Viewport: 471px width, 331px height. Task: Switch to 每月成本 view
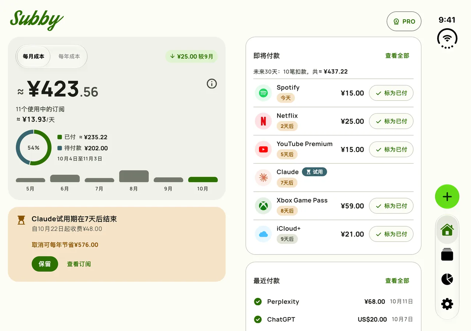[33, 57]
